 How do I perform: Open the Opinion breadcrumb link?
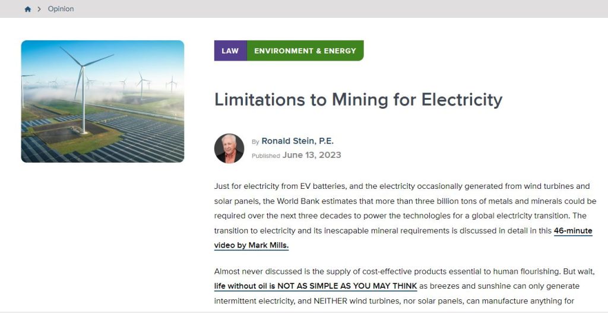click(61, 9)
